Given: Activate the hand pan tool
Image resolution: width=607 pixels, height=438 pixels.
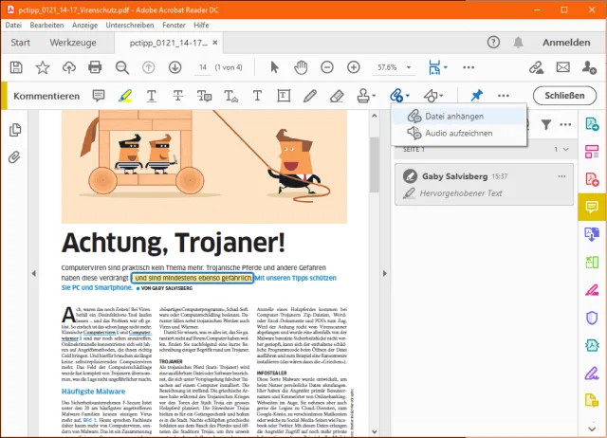Looking at the screenshot, I should coord(301,67).
